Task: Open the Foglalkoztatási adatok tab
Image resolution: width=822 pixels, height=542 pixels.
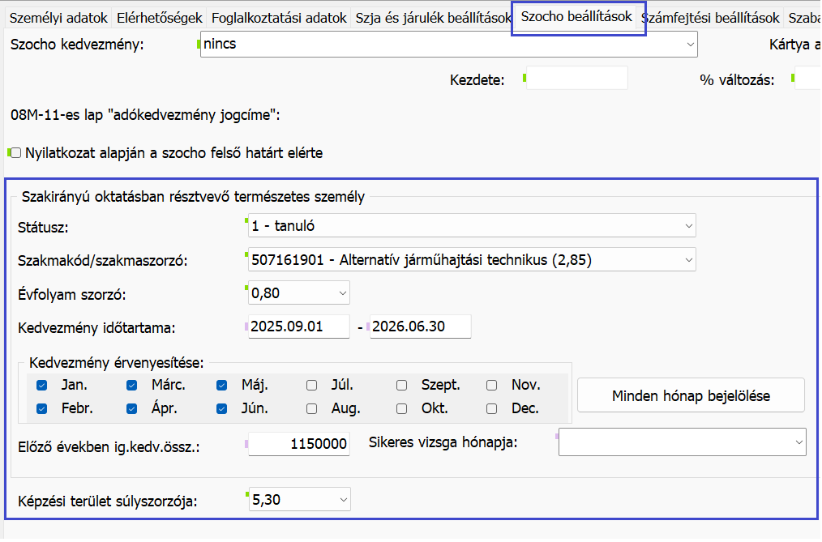Action: pos(279,18)
